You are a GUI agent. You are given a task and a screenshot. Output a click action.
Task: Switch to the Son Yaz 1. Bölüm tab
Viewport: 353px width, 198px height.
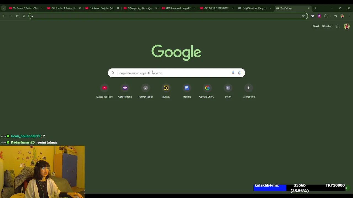click(64, 8)
